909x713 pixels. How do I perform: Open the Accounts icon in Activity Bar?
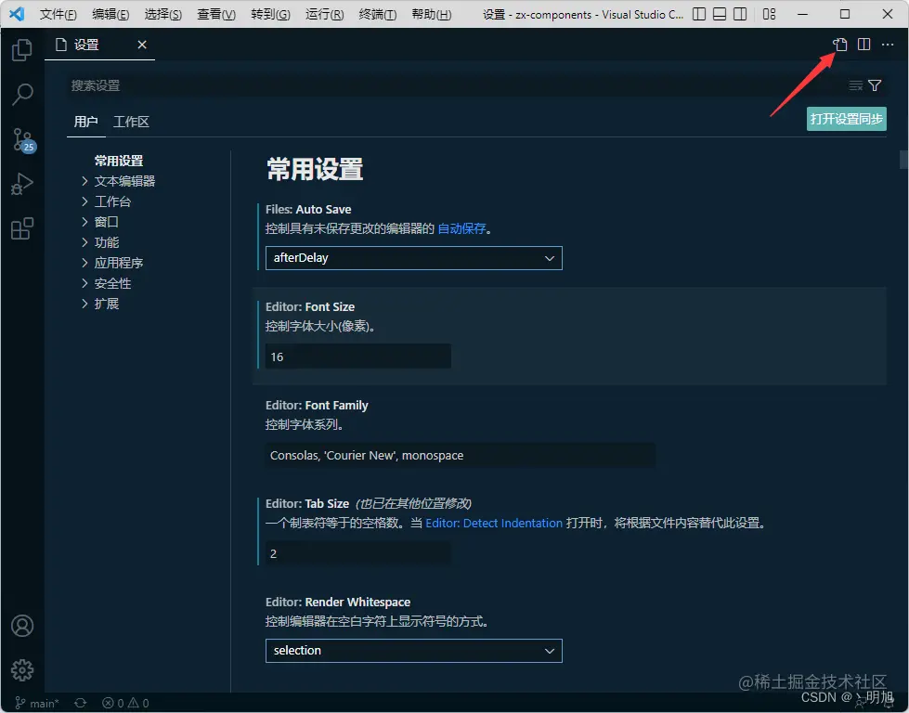tap(21, 627)
